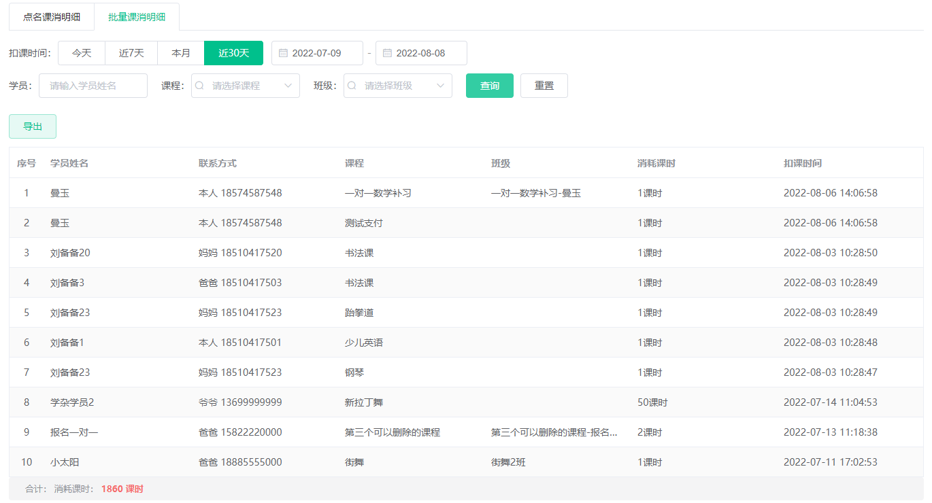Open the start date picker field

[320, 52]
